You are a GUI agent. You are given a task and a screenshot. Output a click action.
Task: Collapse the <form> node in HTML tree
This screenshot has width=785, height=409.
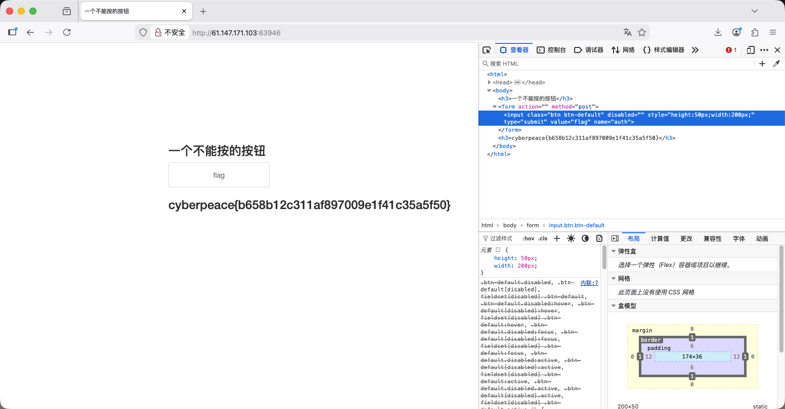495,107
